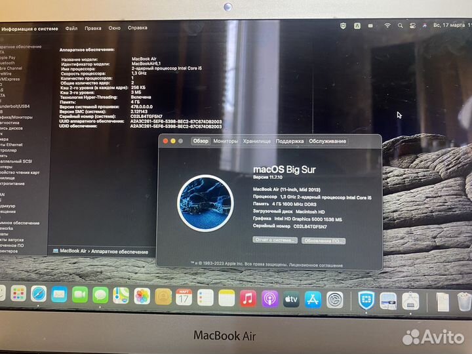Open the Trash in the Dock
472x354 pixels.
pyautogui.click(x=464, y=302)
